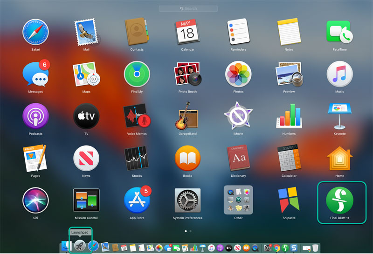The image size is (373, 254).
Task: Click the minimized window thumbnail in Dock
Action: pyautogui.click(x=306, y=248)
